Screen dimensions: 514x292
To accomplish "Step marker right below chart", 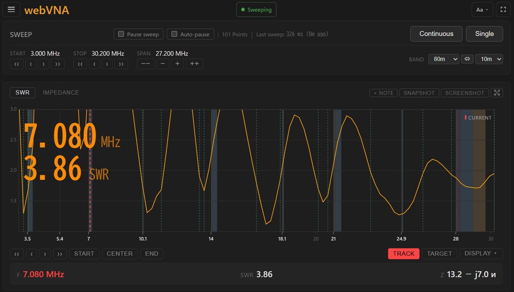I will [x=45, y=254].
